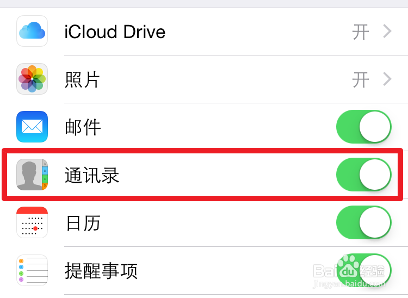The width and height of the screenshot is (408, 298).
Task: Tap the 开 status beside iCloud Drive
Action: [361, 32]
